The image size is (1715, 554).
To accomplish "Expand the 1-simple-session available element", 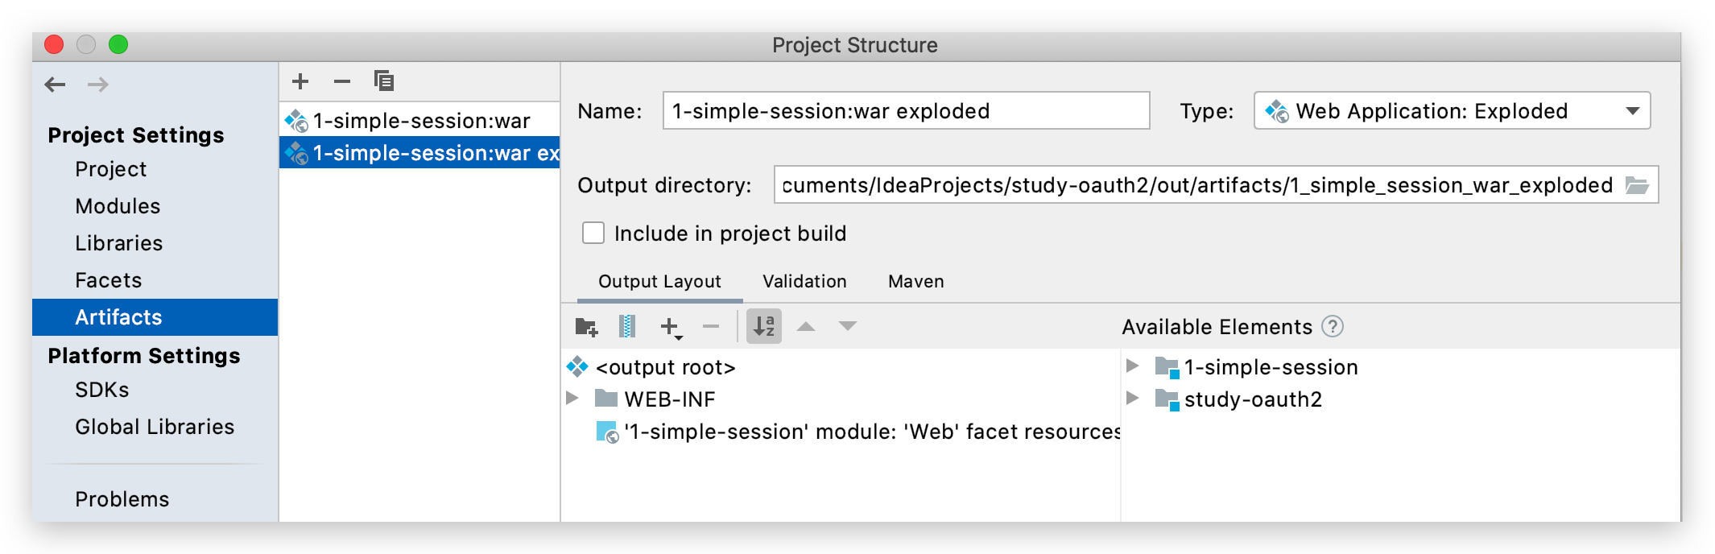I will point(1132,366).
